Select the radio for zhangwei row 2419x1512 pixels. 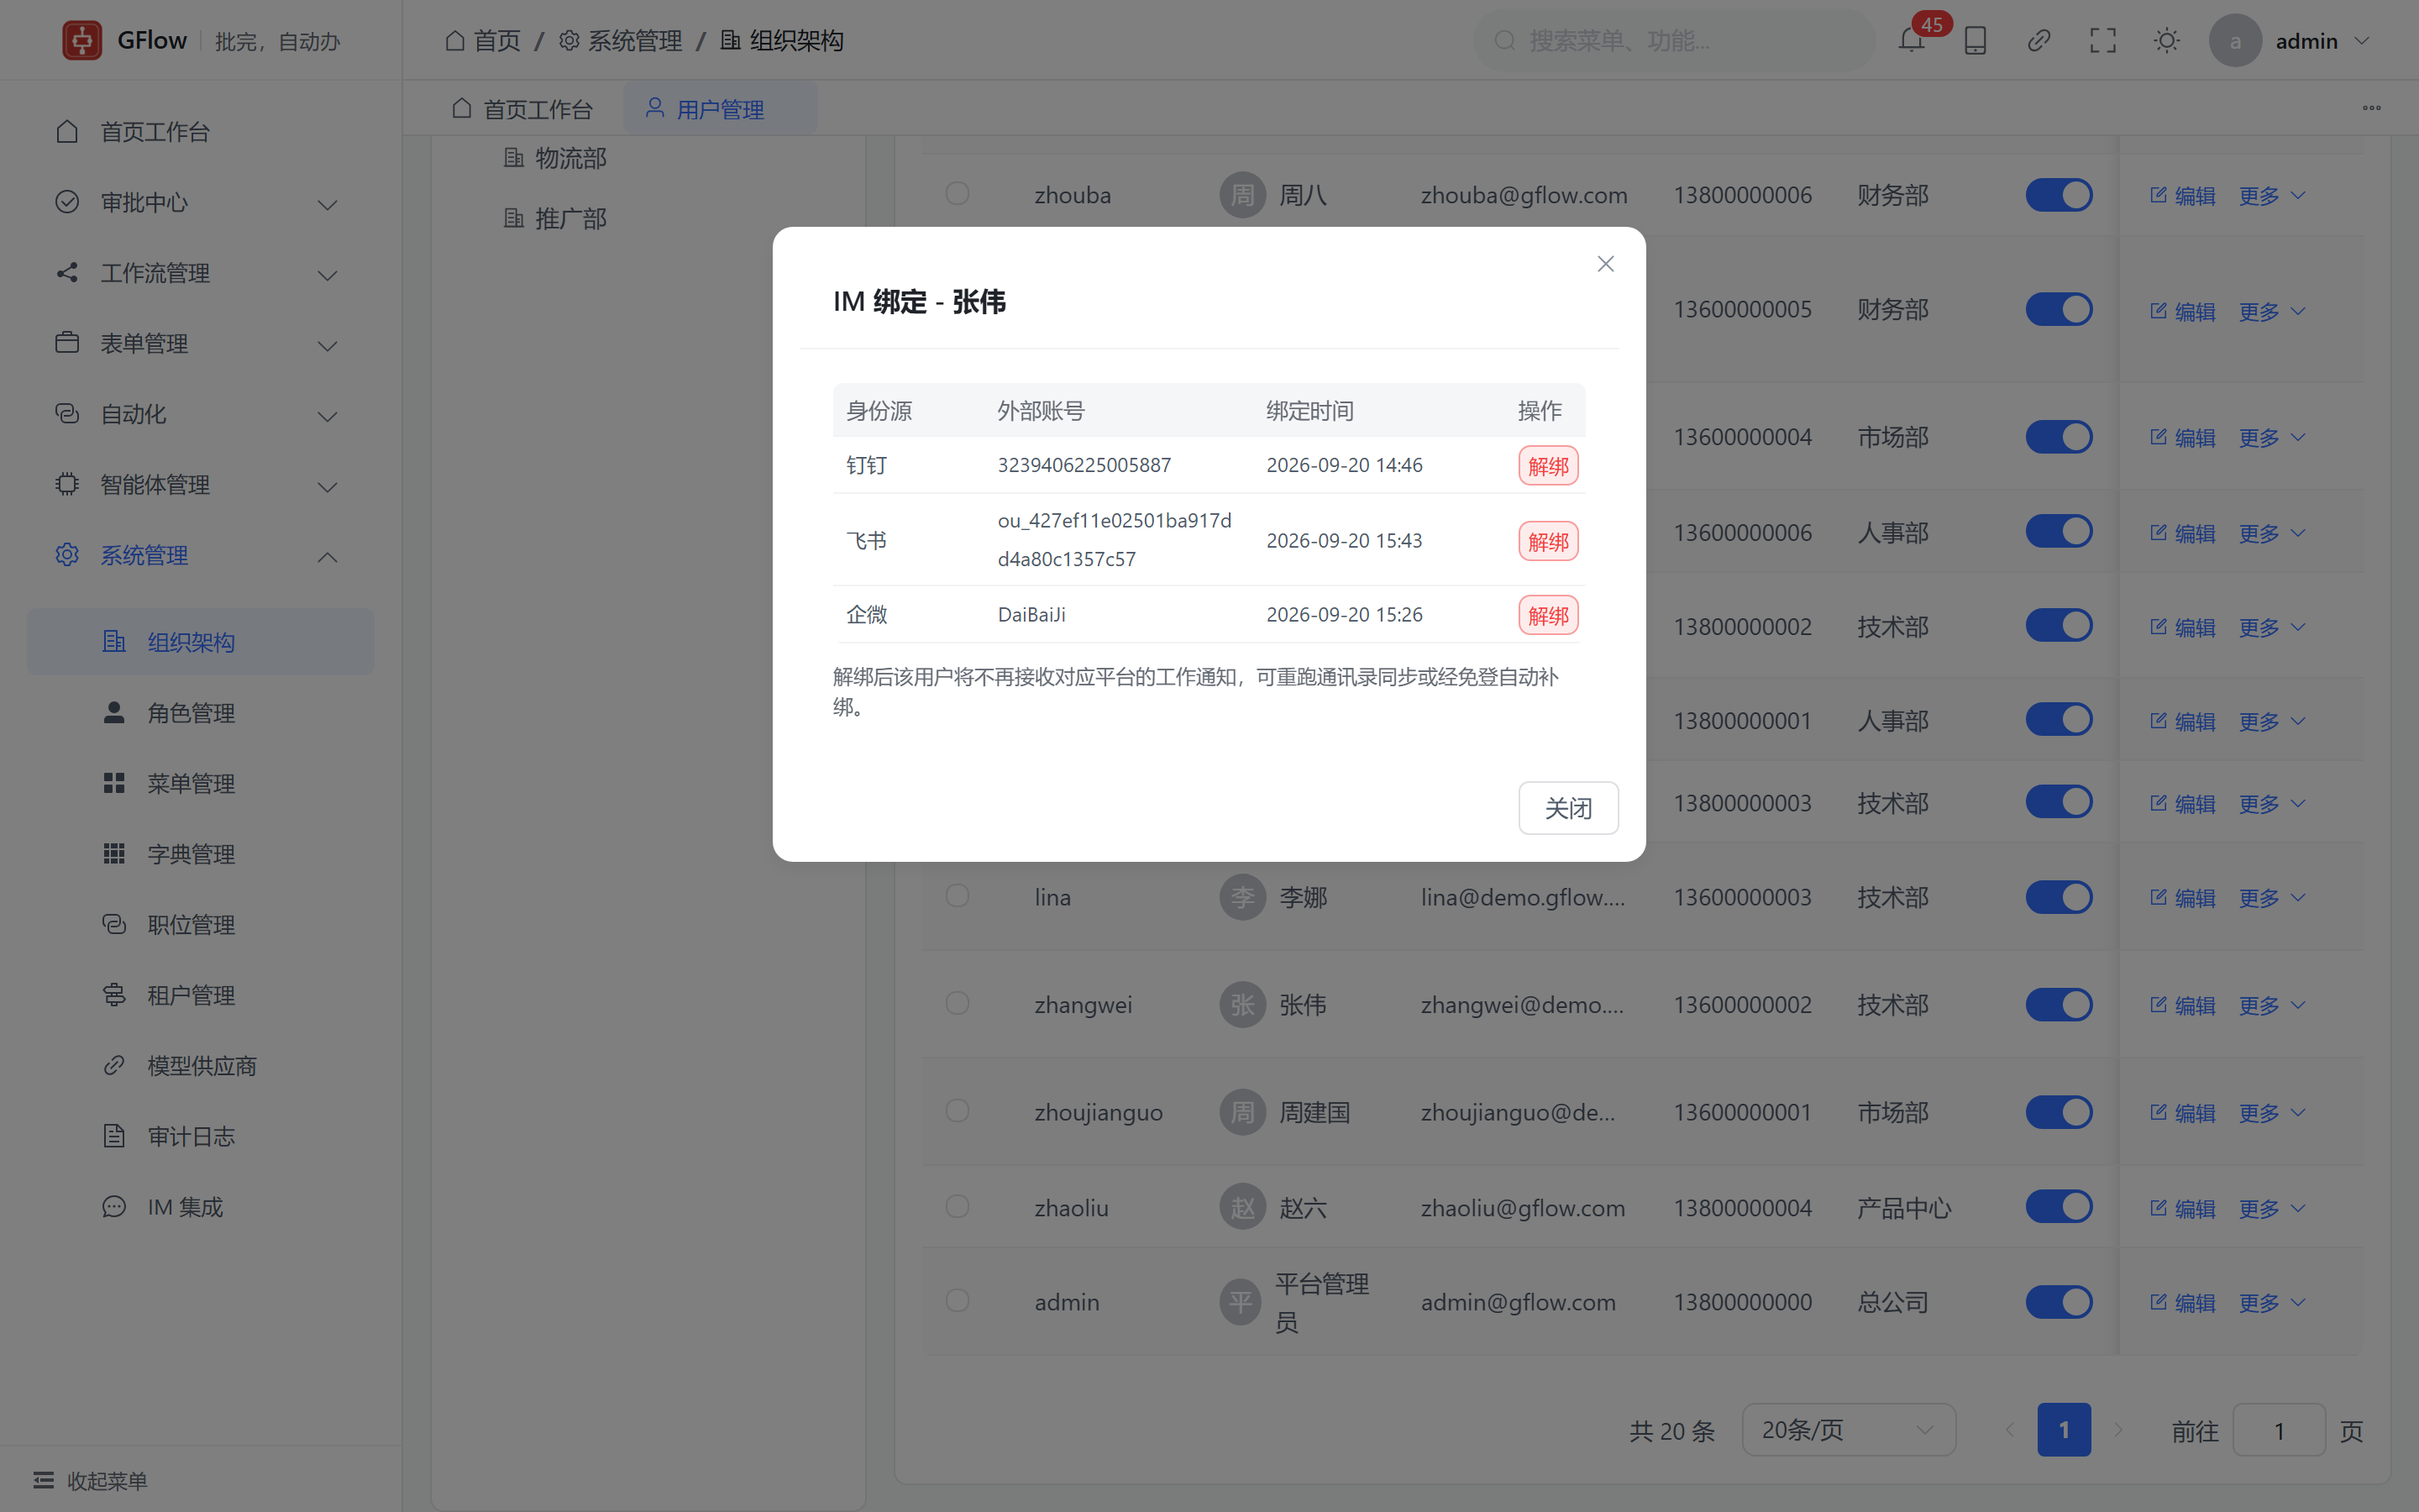958,1003
